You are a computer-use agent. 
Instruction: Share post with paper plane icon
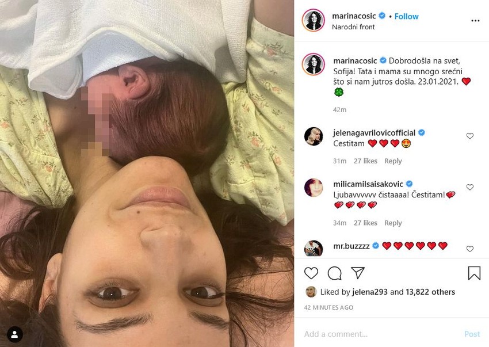pos(358,273)
